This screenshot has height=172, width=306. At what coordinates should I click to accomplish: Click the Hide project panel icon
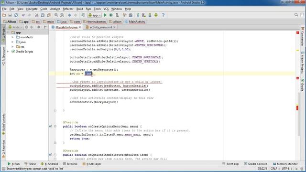(45, 27)
